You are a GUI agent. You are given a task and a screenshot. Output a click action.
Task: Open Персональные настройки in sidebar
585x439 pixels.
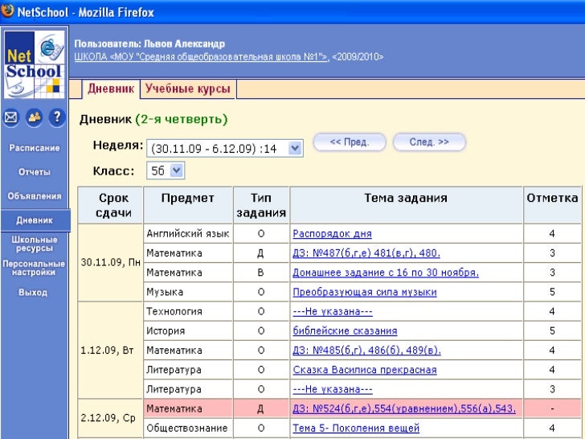(35, 268)
